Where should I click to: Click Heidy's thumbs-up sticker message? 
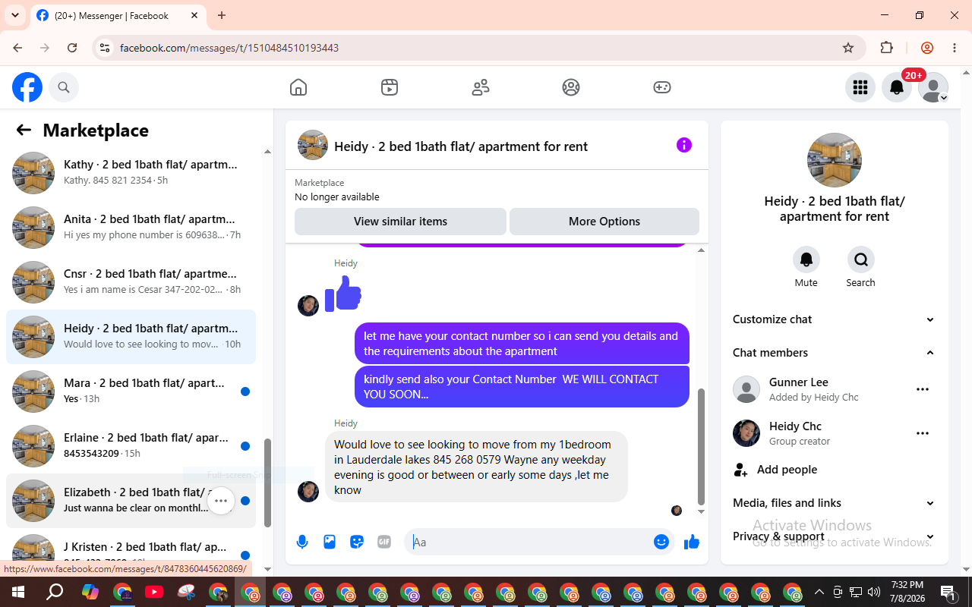point(343,294)
